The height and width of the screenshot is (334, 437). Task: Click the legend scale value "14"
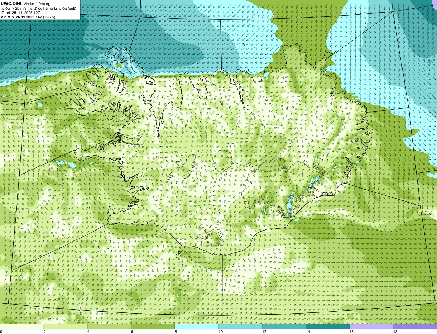coord(308,332)
